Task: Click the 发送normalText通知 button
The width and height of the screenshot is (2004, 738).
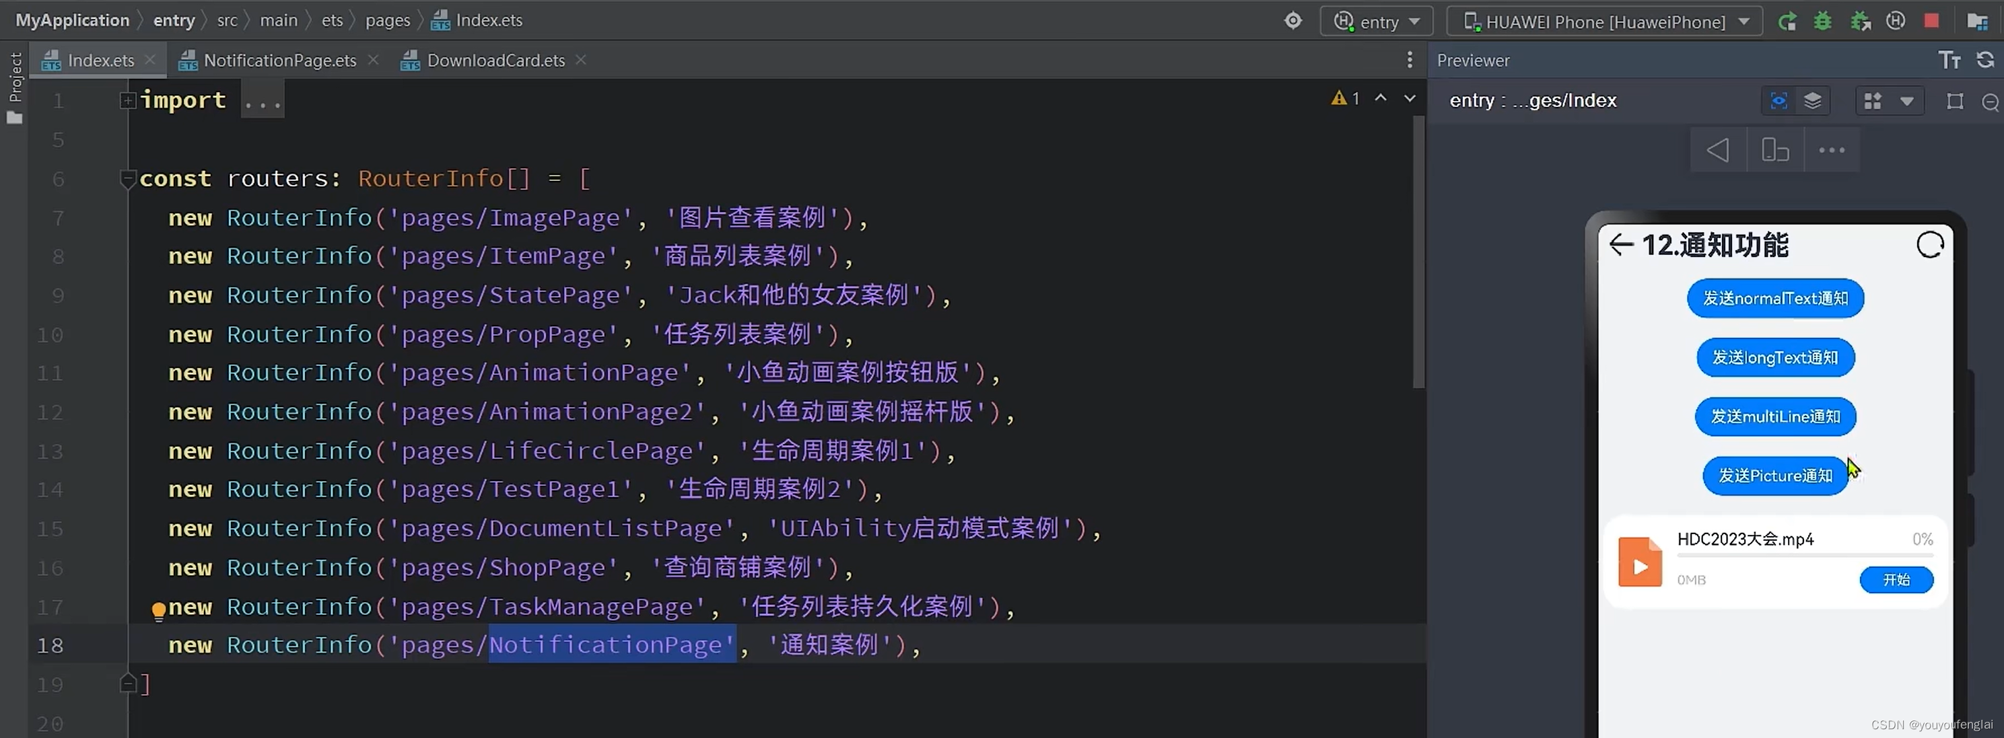Action: coord(1775,299)
